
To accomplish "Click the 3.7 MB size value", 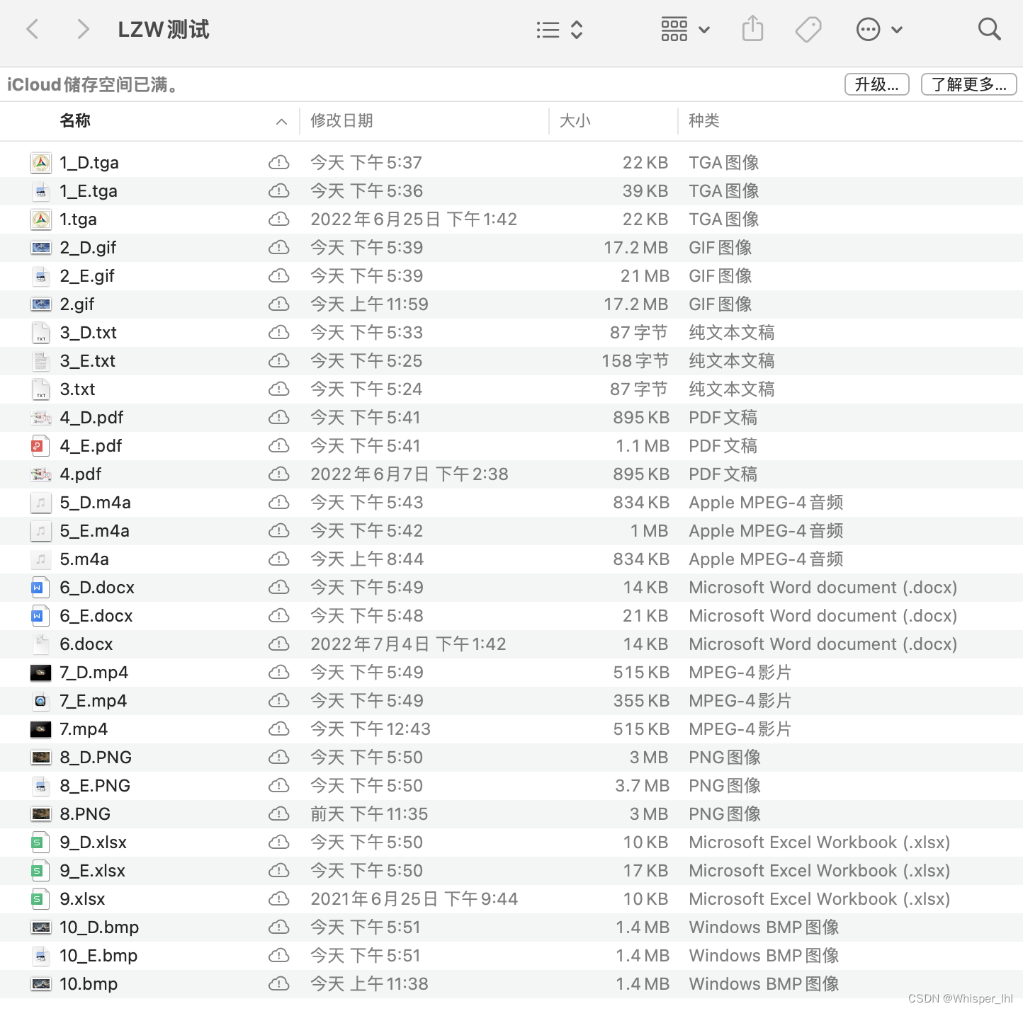I will [x=642, y=786].
